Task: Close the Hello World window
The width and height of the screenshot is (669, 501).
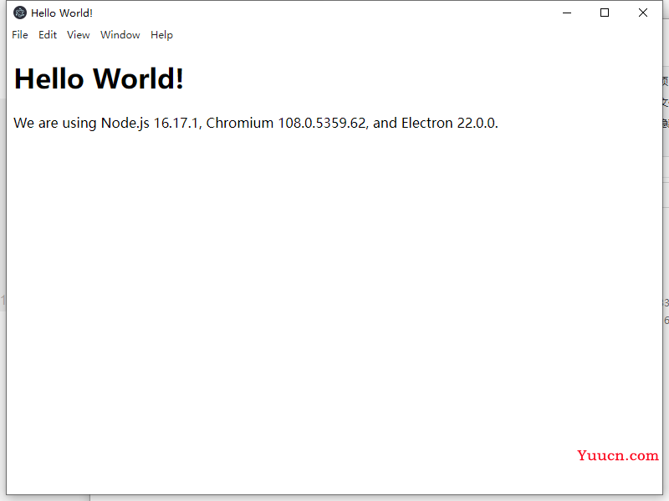Action: point(642,13)
